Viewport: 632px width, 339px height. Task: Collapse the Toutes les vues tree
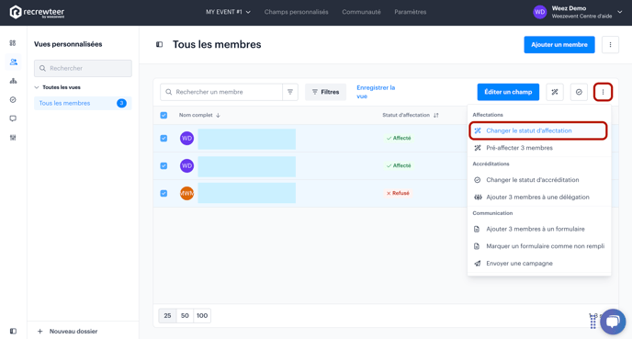pos(37,87)
